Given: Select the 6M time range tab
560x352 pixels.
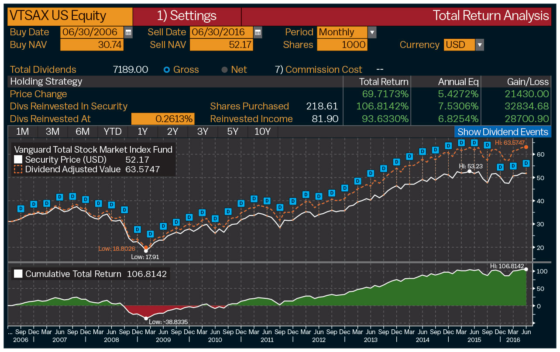Looking at the screenshot, I should point(82,132).
